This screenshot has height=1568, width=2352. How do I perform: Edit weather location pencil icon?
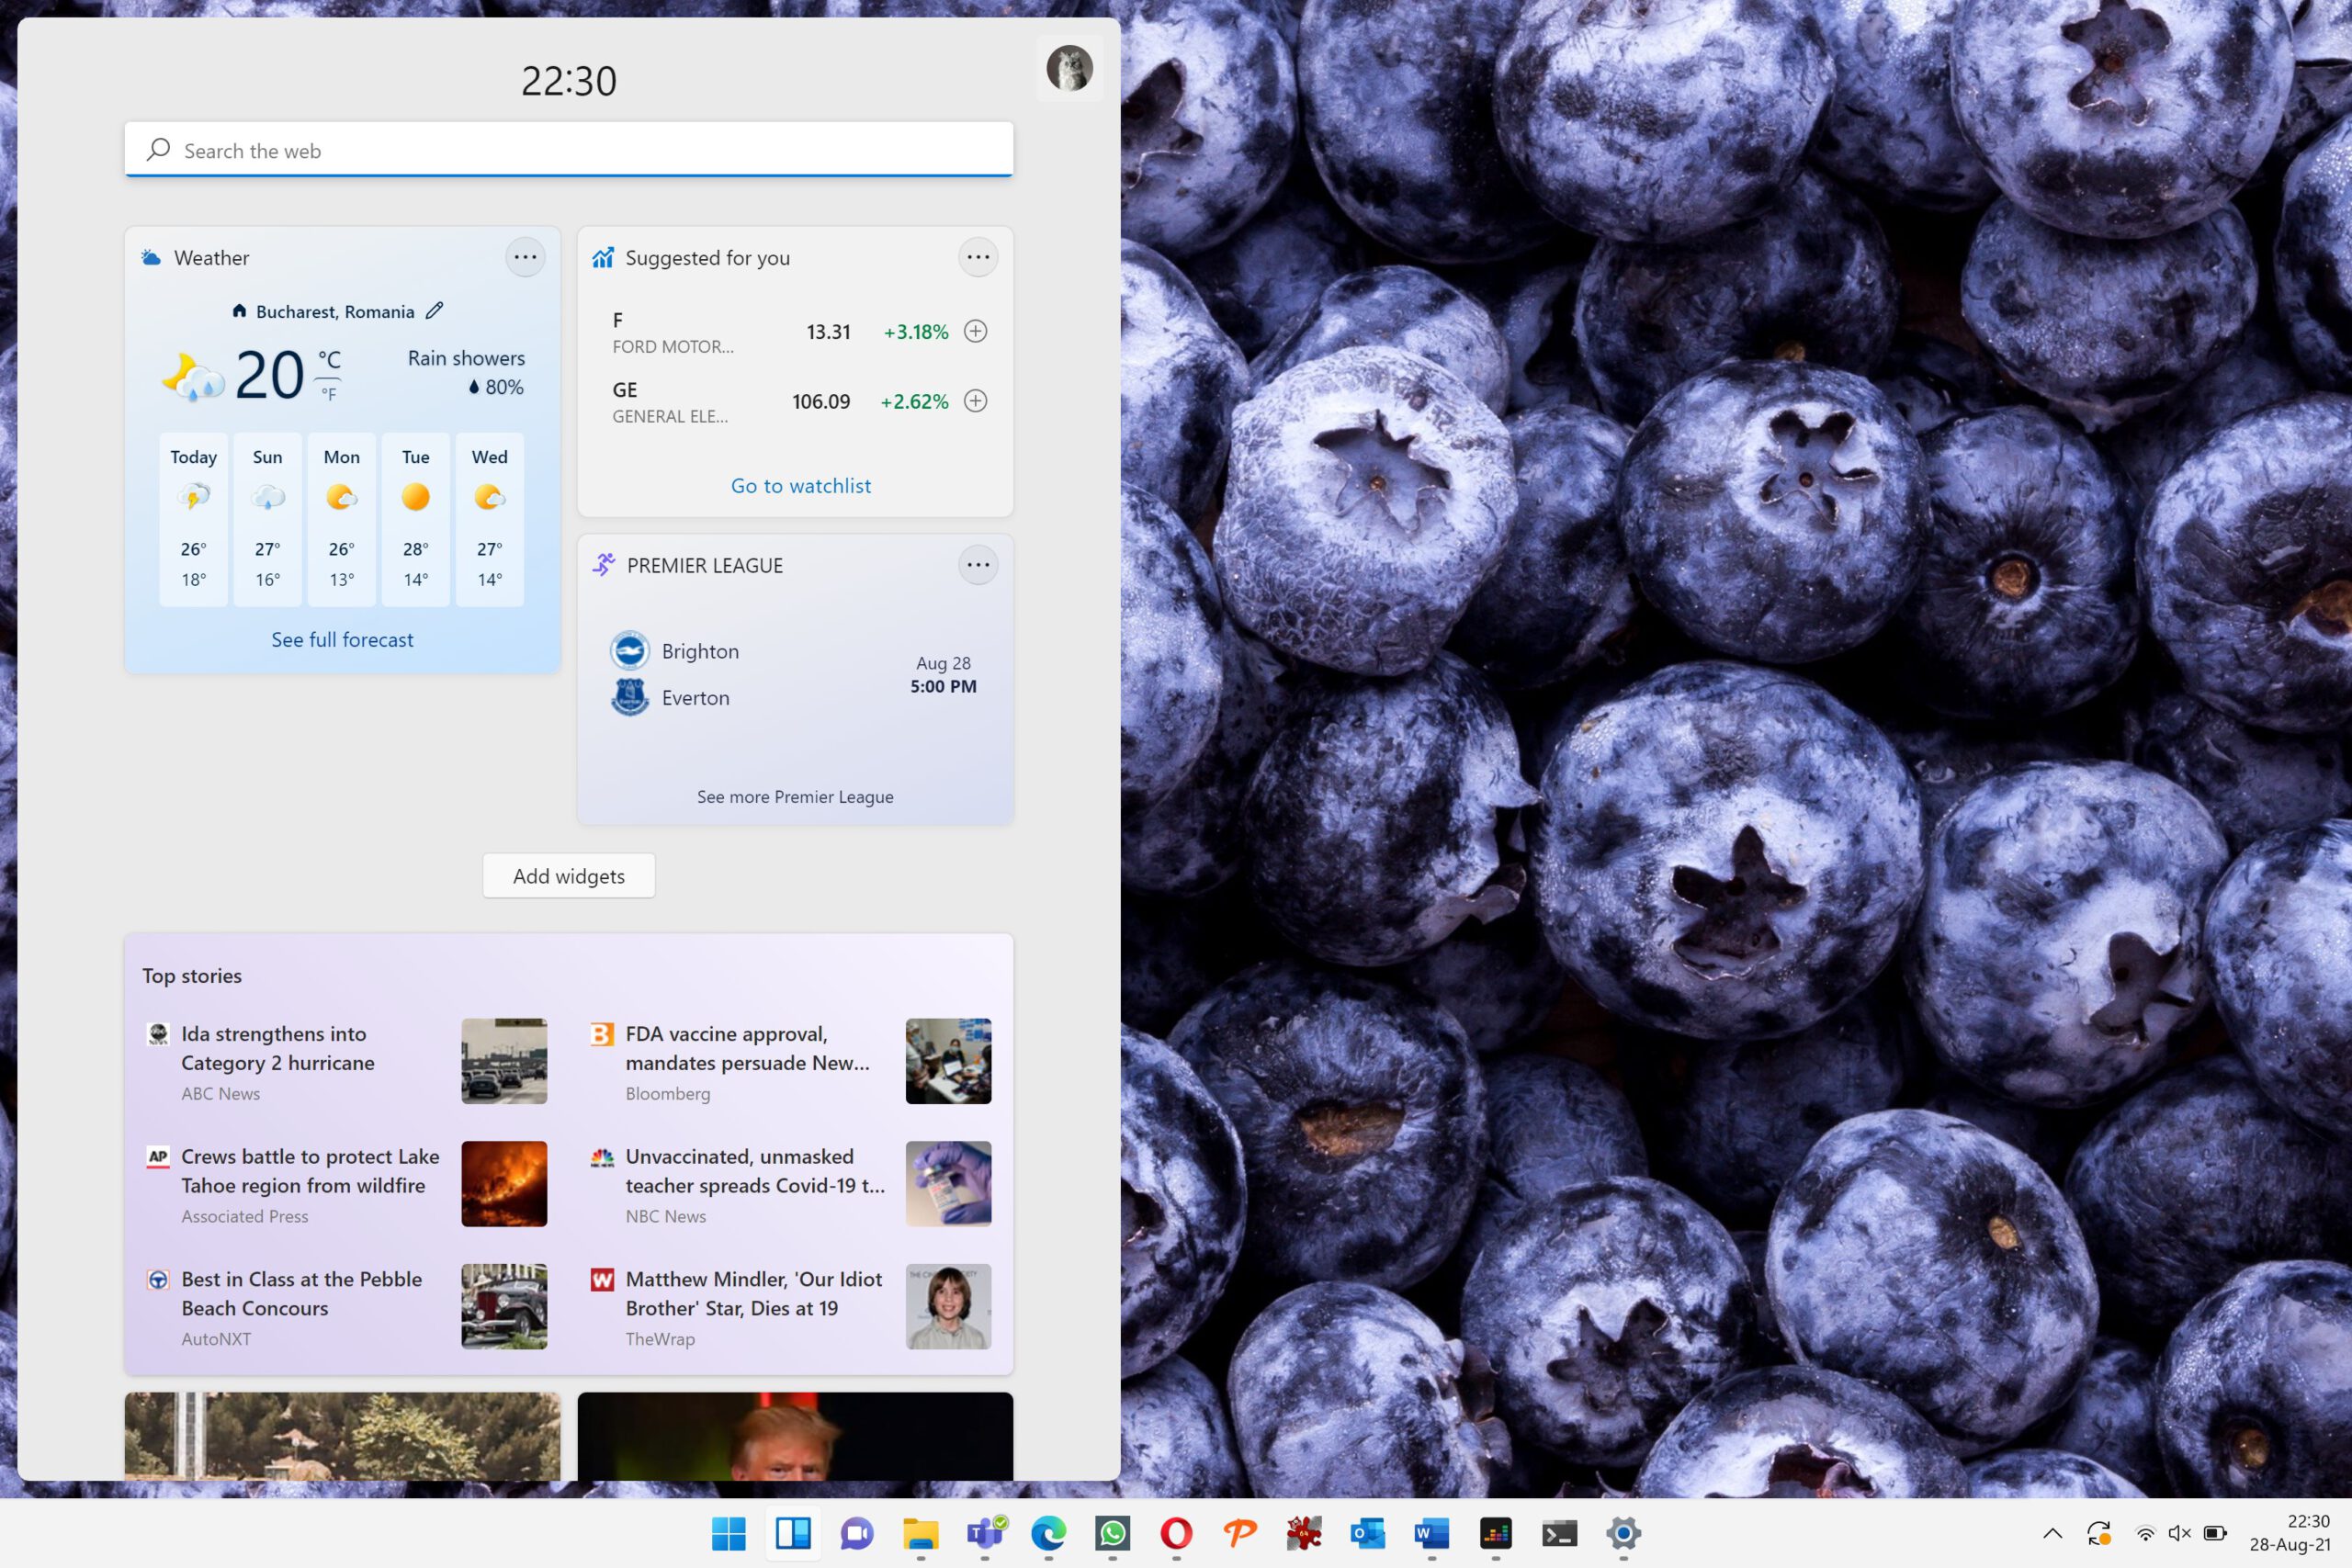coord(434,311)
